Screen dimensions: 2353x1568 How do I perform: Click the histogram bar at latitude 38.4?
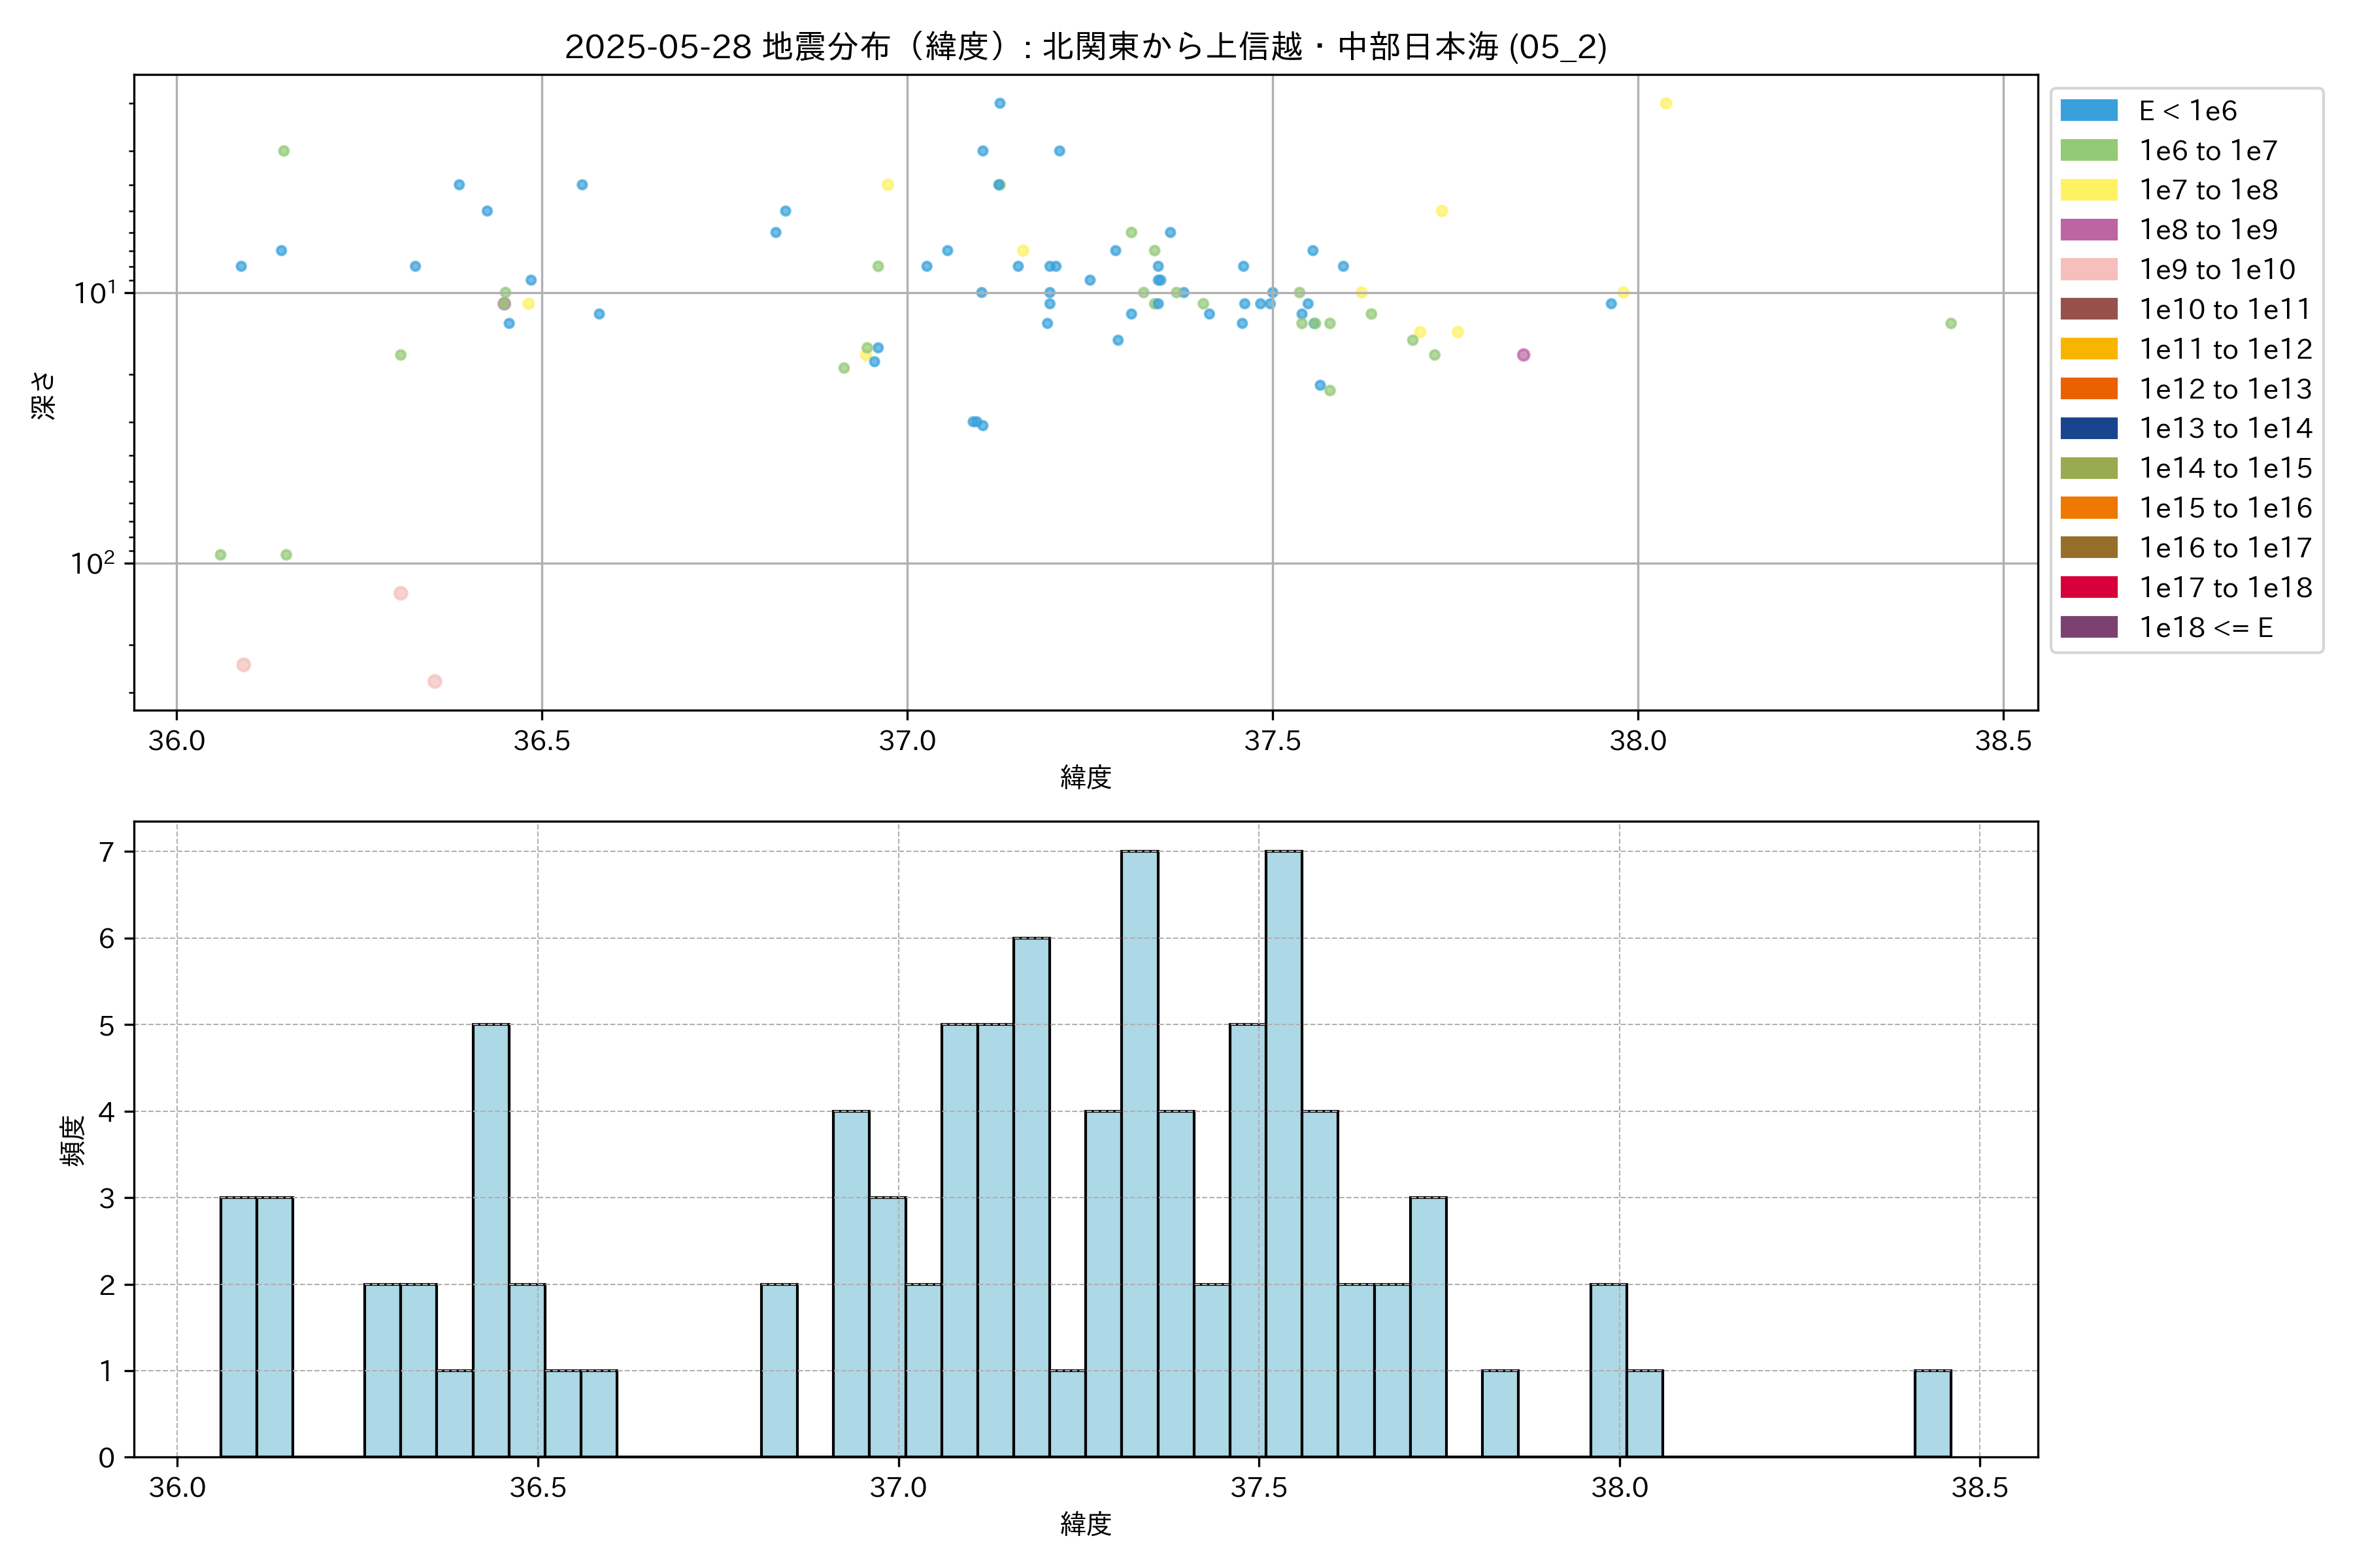[x=1932, y=1413]
